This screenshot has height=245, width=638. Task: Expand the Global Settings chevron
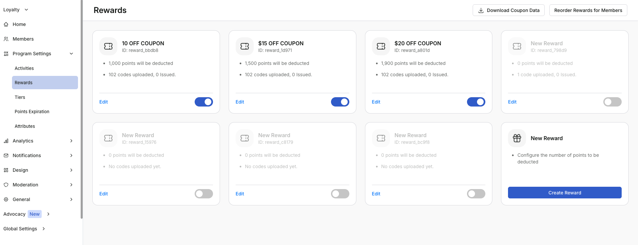pyautogui.click(x=44, y=229)
